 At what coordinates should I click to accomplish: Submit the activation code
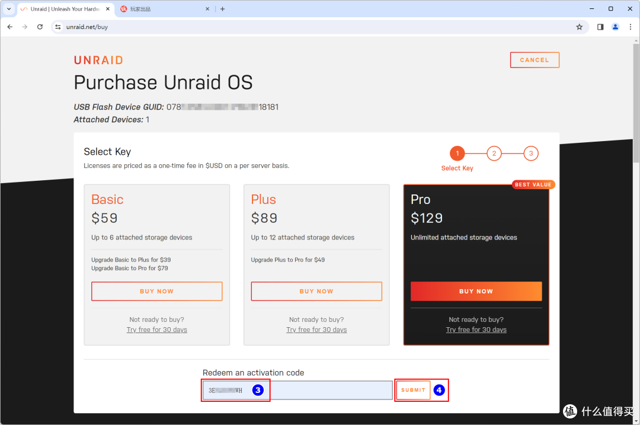tap(413, 390)
